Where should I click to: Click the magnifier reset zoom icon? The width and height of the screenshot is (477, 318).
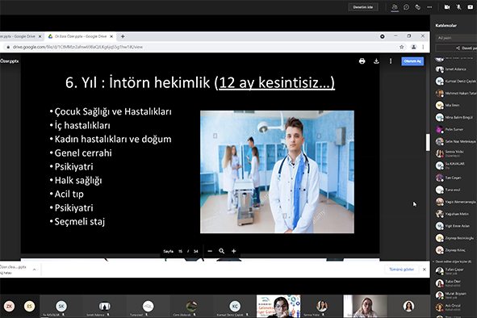(x=221, y=251)
